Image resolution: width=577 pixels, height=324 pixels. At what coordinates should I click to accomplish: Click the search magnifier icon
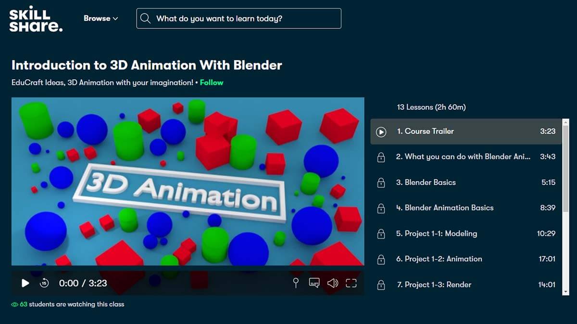coord(145,19)
